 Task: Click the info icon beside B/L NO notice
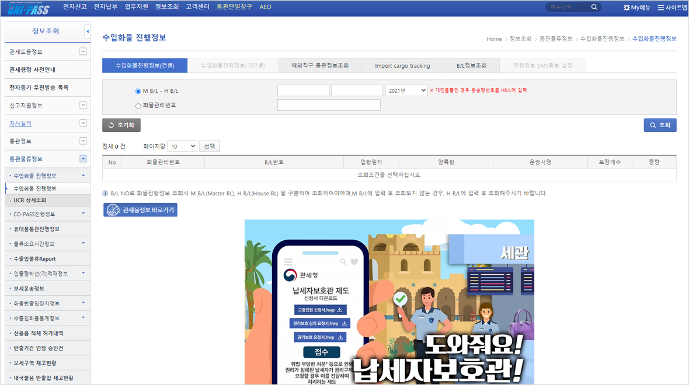(x=105, y=193)
